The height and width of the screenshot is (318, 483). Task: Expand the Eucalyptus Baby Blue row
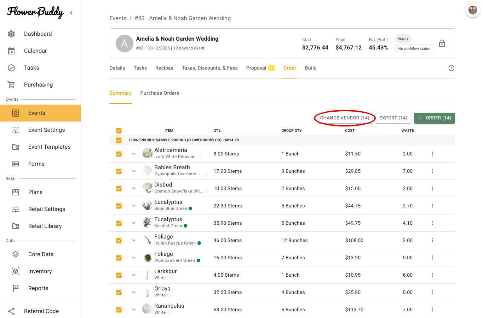pos(134,206)
